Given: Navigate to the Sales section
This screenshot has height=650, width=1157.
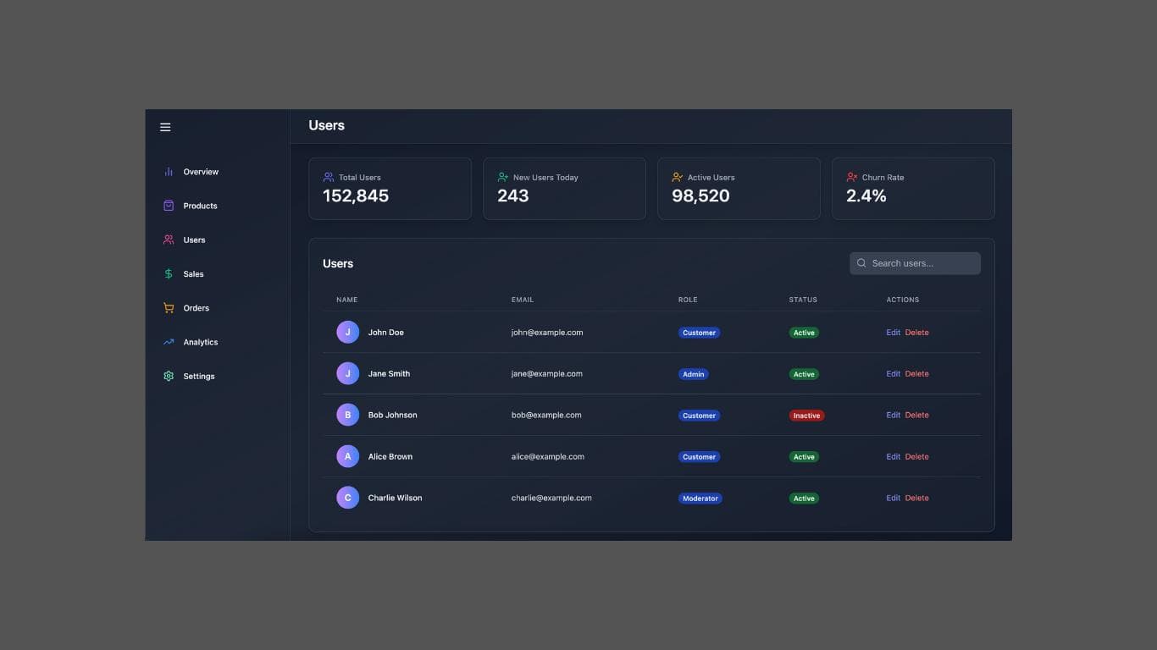Looking at the screenshot, I should coord(193,273).
